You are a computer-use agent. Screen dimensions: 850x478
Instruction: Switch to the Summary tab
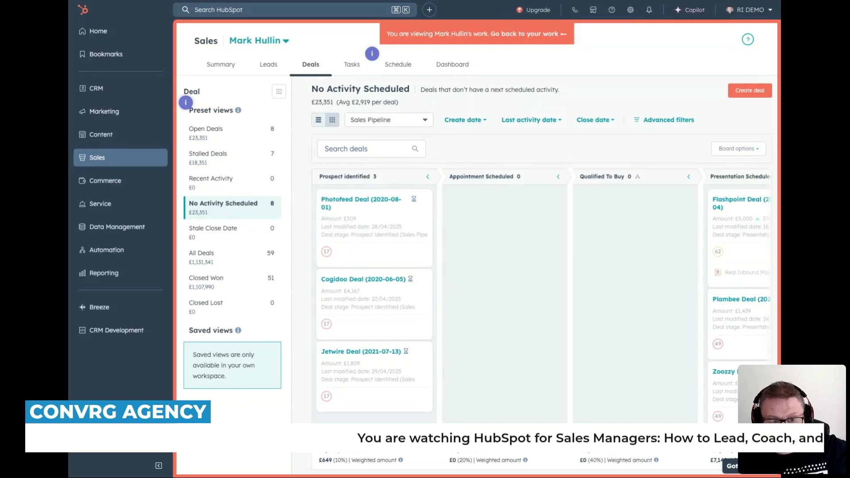[x=220, y=64]
